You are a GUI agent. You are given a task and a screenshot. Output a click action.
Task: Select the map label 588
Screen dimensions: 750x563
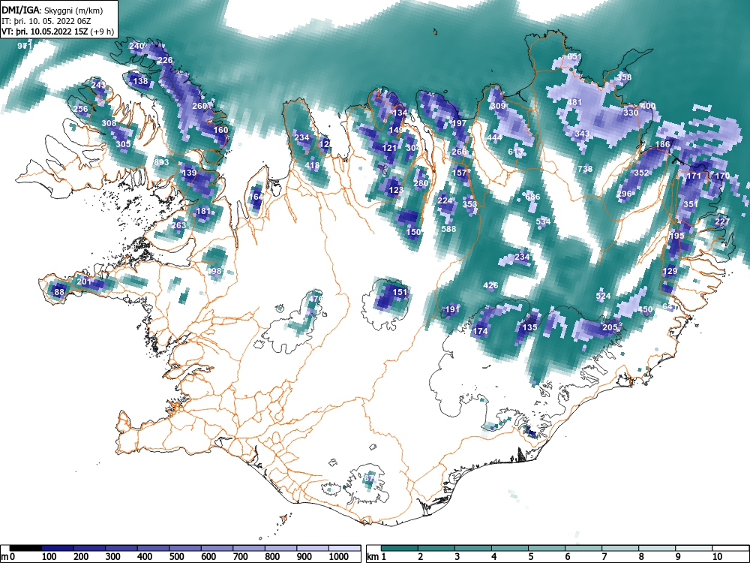(x=448, y=228)
